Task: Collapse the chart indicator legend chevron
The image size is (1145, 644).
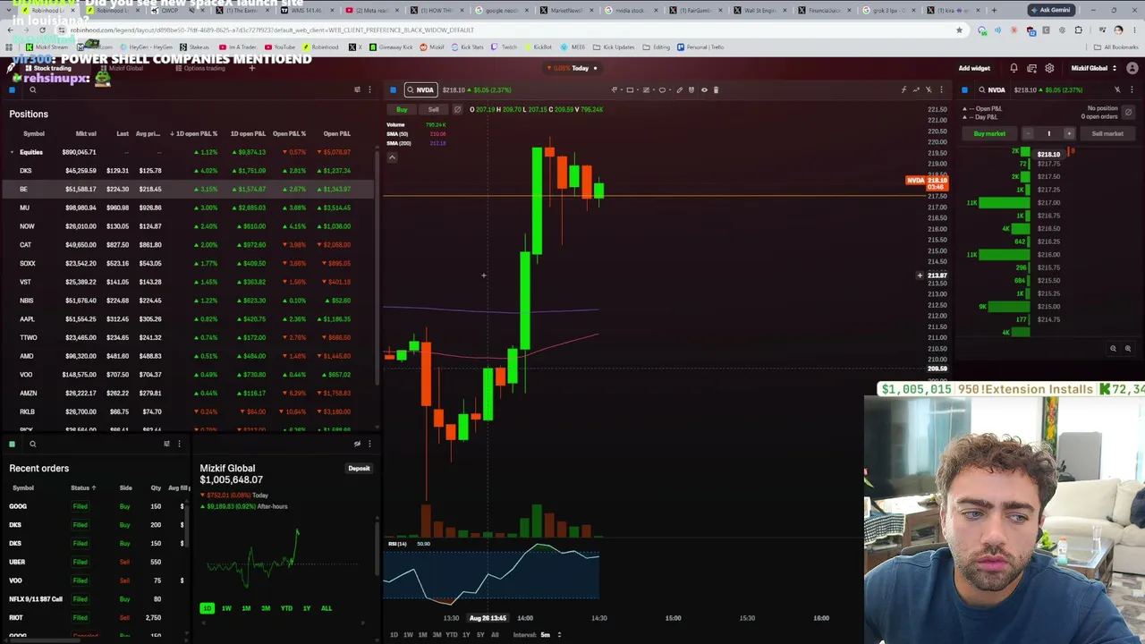Action: [x=392, y=157]
